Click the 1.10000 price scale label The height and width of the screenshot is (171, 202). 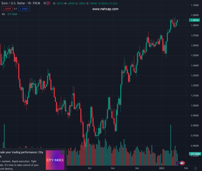[195, 5]
